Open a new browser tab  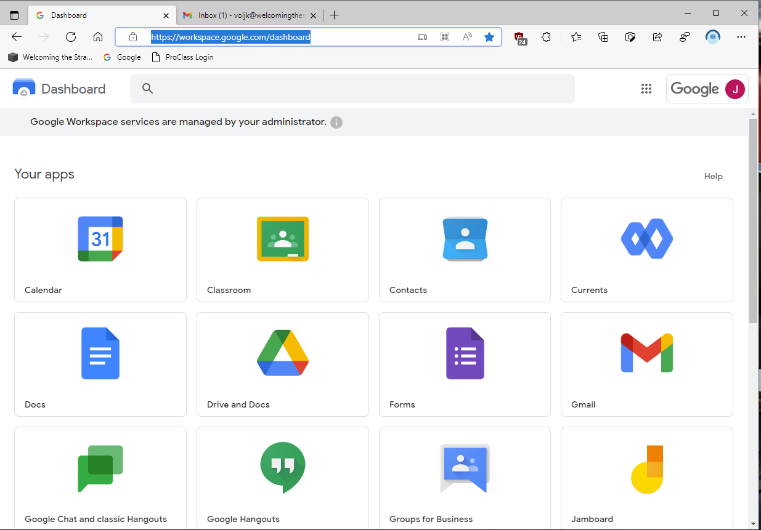pyautogui.click(x=335, y=15)
